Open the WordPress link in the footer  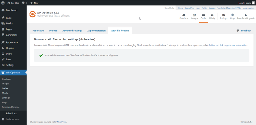point(61,122)
